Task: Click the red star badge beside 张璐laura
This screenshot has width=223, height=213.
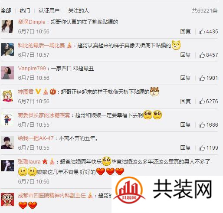Action: click(45, 161)
